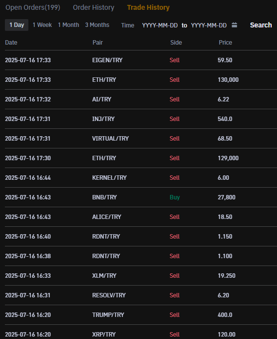
Task: Click the 19.250 price value
Action: tap(227, 276)
